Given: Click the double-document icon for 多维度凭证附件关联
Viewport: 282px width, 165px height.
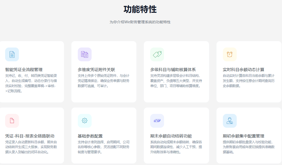Looking at the screenshot, I should point(85,54).
